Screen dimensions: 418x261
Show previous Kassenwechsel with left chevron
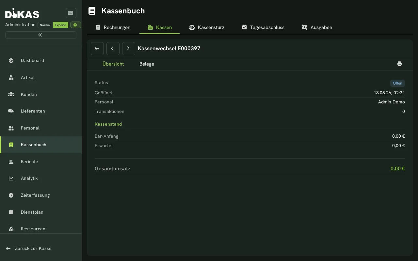click(113, 48)
